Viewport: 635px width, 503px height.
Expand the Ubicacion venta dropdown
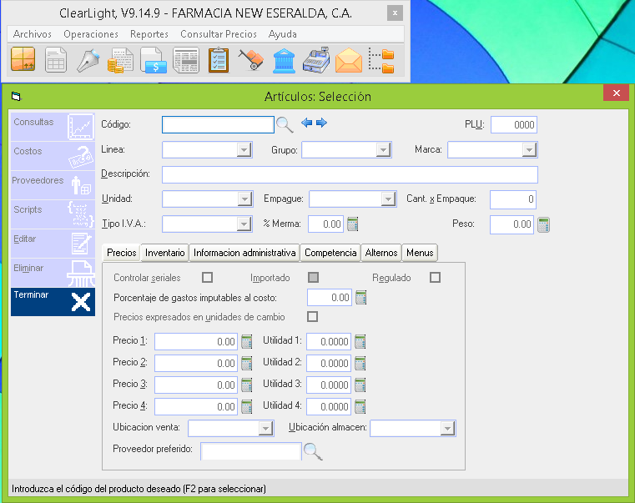click(x=265, y=429)
